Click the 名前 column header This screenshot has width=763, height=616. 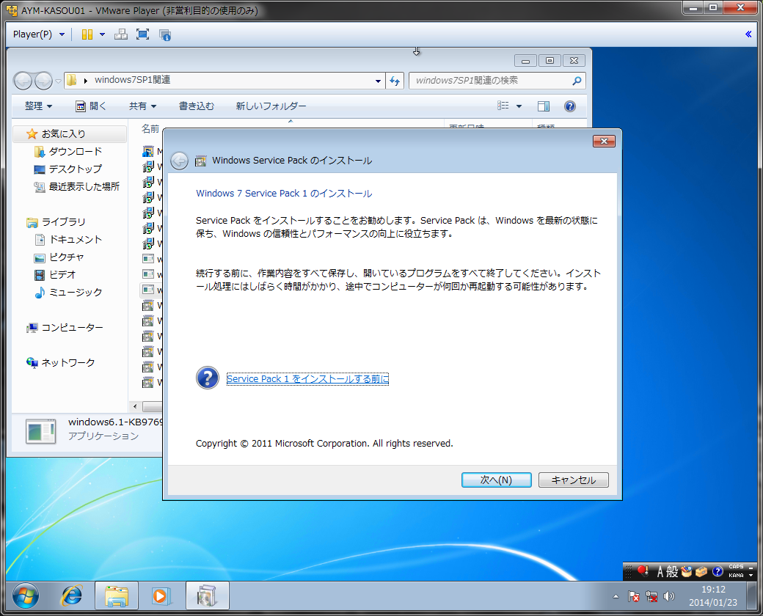(150, 129)
